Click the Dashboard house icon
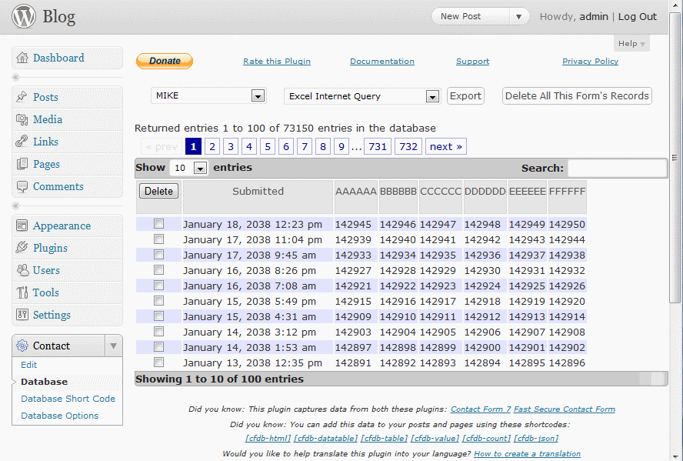Viewport: 683px width, 461px height. point(22,58)
